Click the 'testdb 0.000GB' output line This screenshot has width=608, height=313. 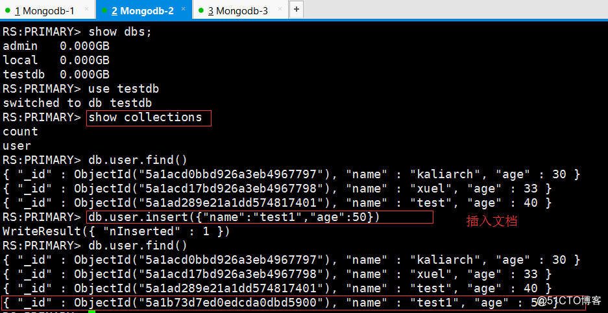pyautogui.click(x=56, y=75)
